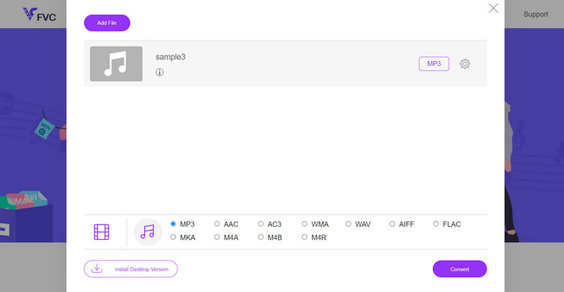564x292 pixels.
Task: Click the FVC logo in header
Action: click(x=39, y=14)
